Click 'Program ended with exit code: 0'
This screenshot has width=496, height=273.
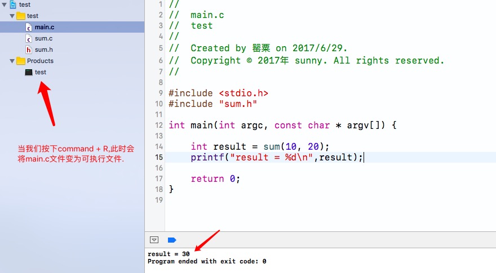point(207,261)
